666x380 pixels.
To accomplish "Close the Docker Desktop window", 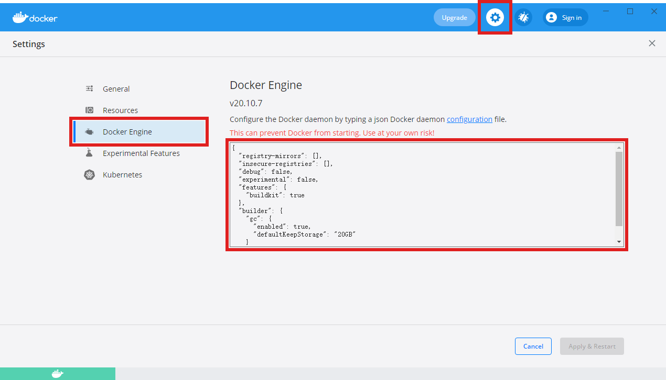I will coord(654,11).
